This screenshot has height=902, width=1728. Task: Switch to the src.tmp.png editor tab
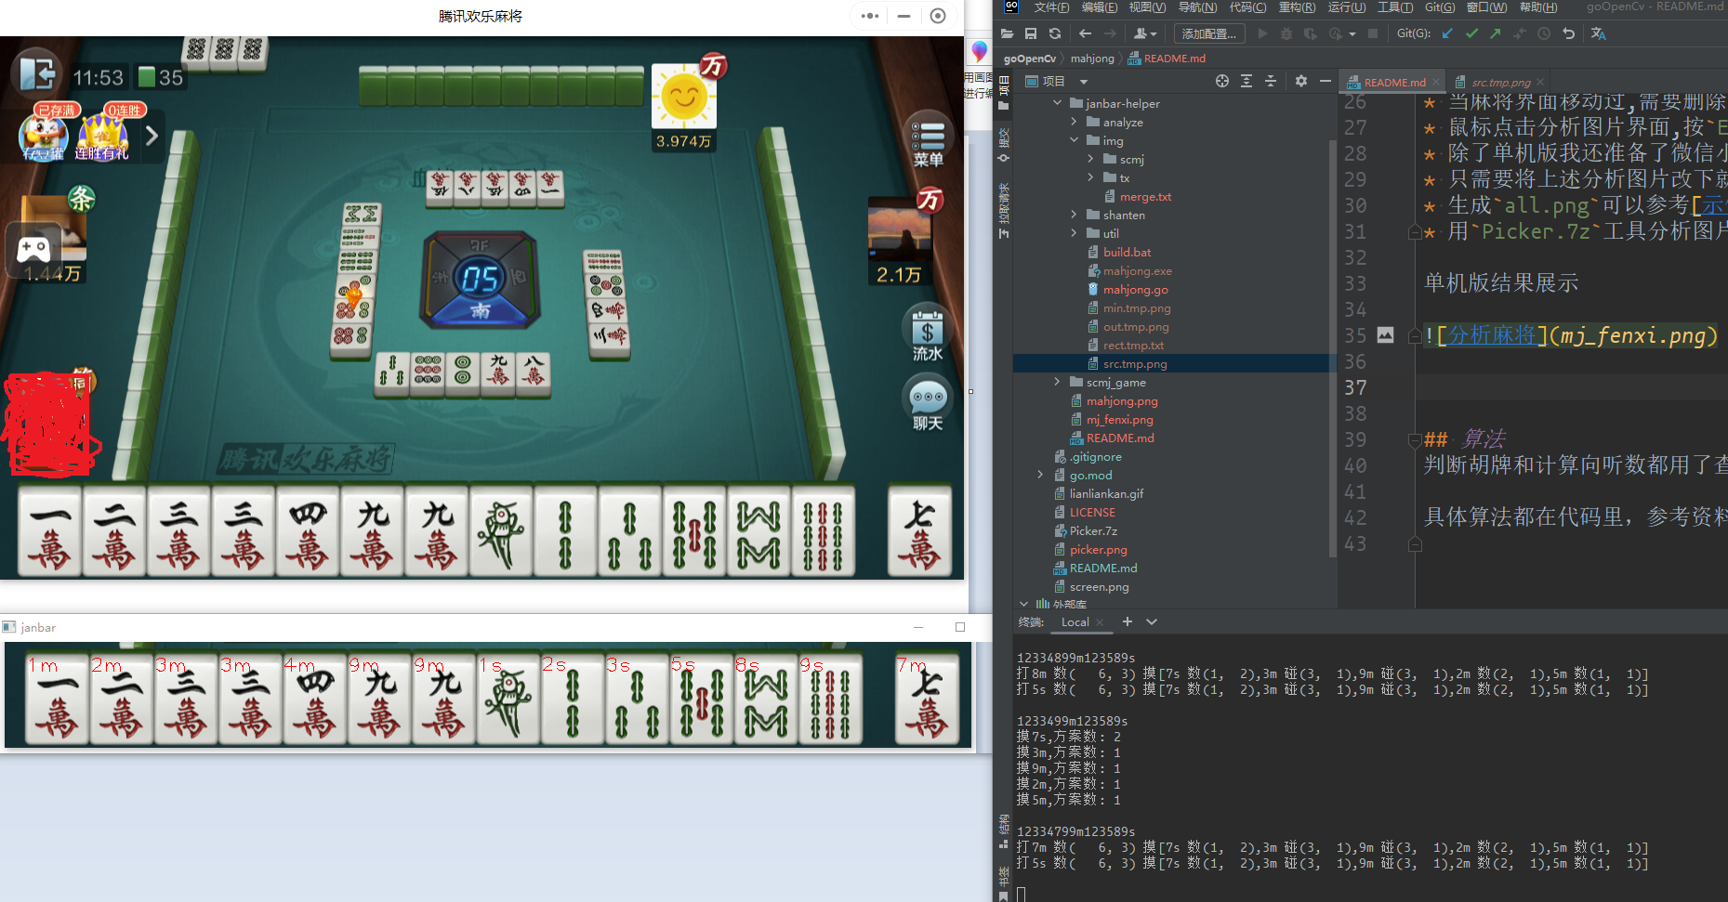[1500, 82]
